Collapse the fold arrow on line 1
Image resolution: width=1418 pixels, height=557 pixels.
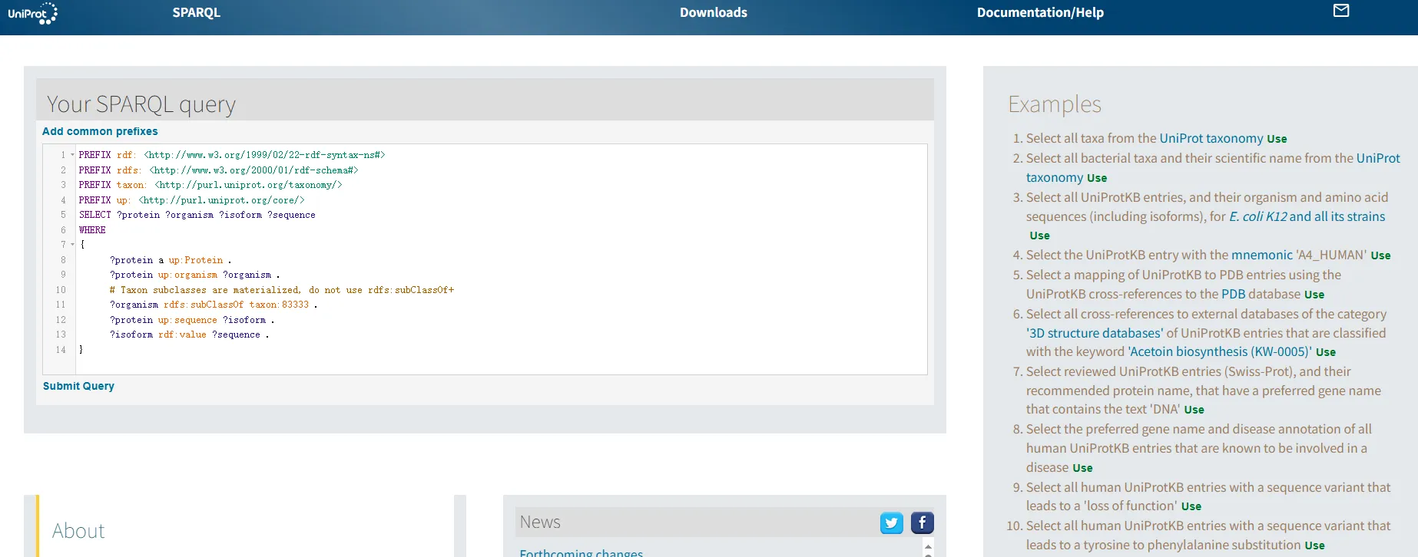coord(73,155)
